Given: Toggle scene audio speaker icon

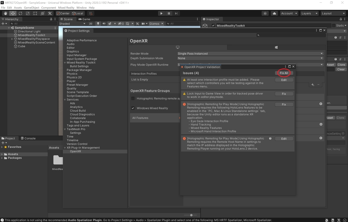Looking at the screenshot, I should pos(104,23).
